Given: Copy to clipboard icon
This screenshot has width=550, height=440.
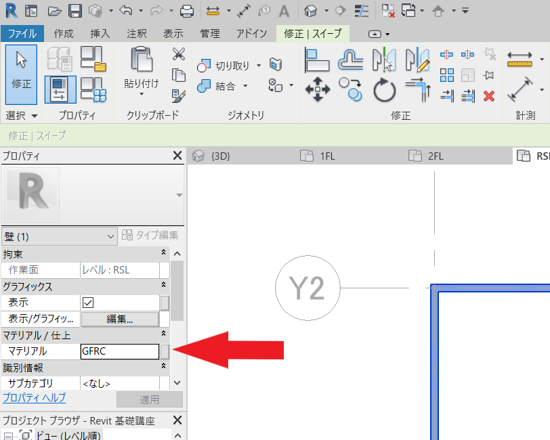Looking at the screenshot, I should point(179,75).
